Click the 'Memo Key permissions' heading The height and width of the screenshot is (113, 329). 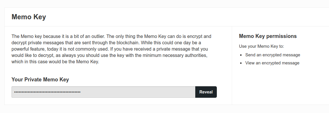tap(268, 36)
